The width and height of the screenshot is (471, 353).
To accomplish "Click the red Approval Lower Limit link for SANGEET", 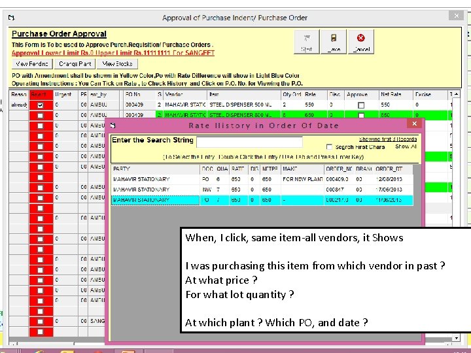I will click(x=113, y=53).
